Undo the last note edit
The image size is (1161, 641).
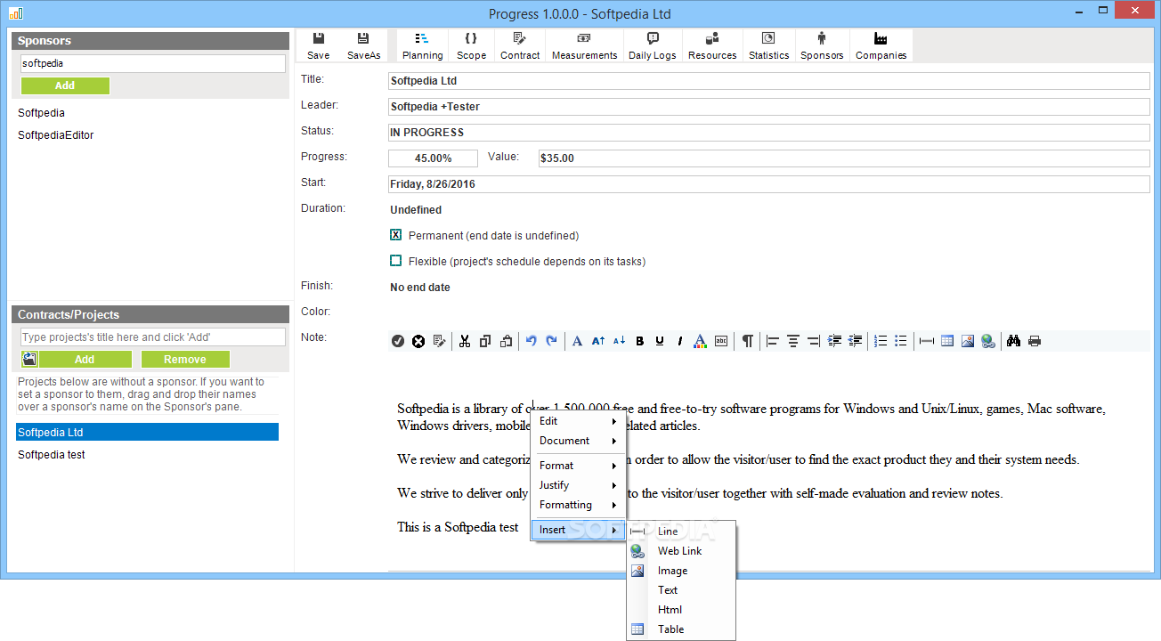[531, 341]
